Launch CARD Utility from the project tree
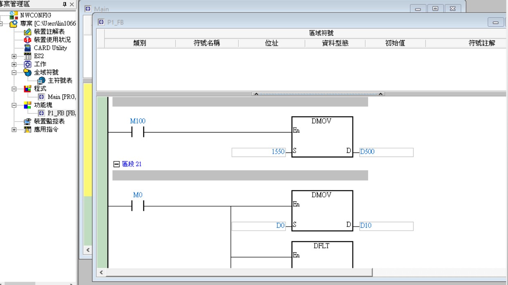 50,48
